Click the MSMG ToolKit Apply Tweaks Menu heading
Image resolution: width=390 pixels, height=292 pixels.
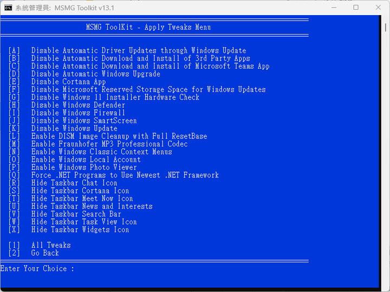click(x=148, y=27)
